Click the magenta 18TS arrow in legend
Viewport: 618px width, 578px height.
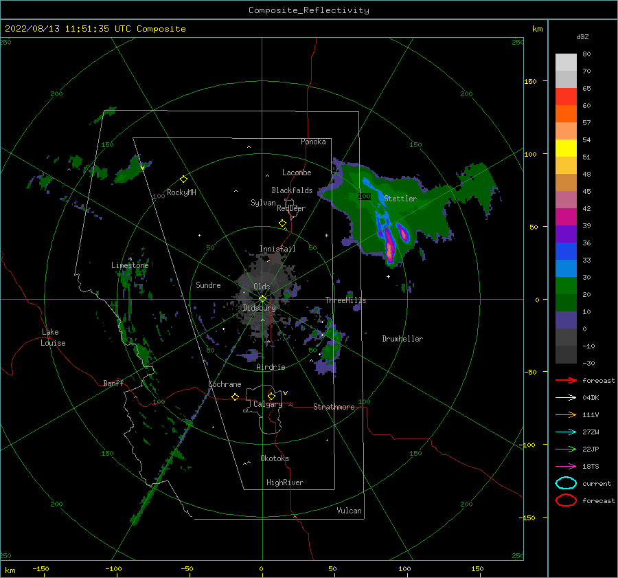tap(566, 467)
